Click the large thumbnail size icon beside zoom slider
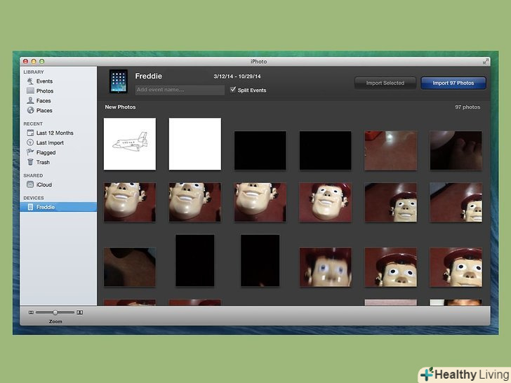Viewport: 511px width, 383px height. (x=79, y=312)
